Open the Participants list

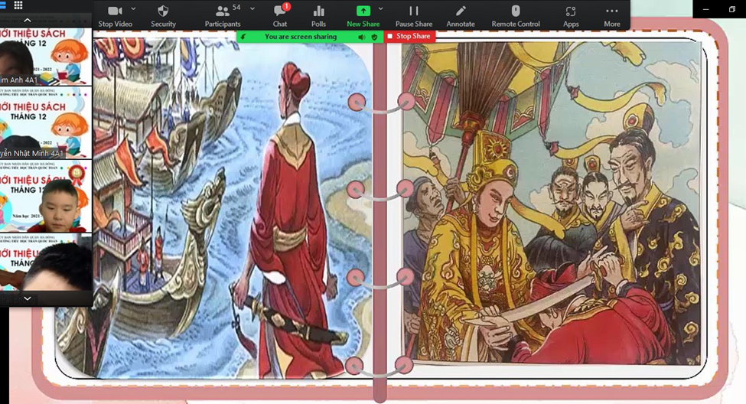pyautogui.click(x=223, y=16)
